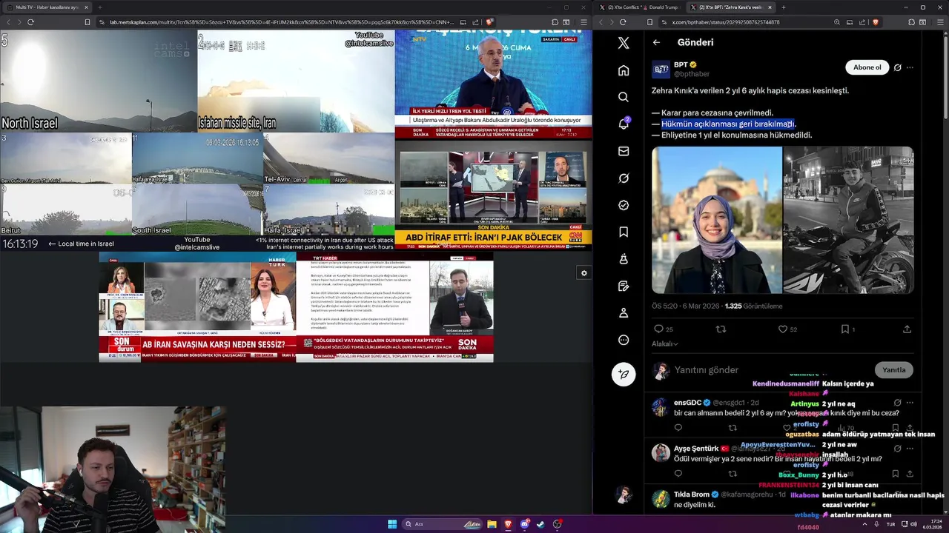Image resolution: width=949 pixels, height=533 pixels.
Task: Select TRT Haber son dakika stream
Action: (394, 307)
